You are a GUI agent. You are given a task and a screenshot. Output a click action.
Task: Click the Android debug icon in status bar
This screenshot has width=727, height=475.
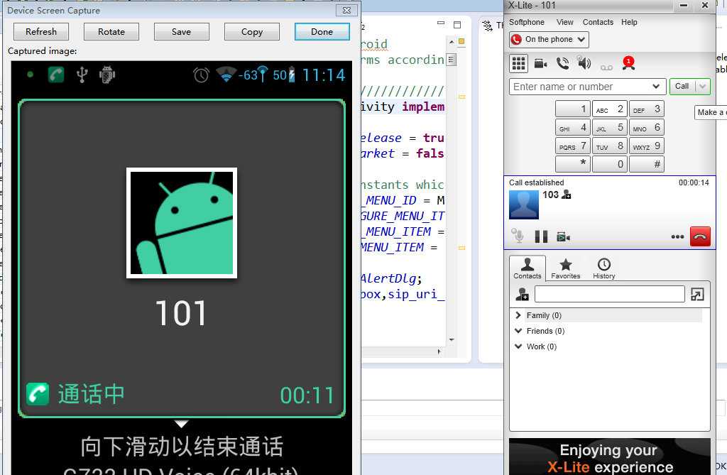click(x=107, y=75)
